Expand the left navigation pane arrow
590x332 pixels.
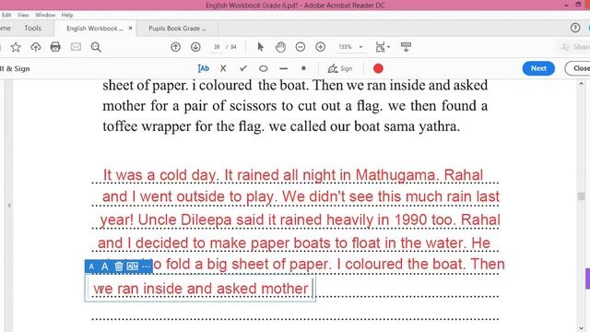[x=9, y=206]
